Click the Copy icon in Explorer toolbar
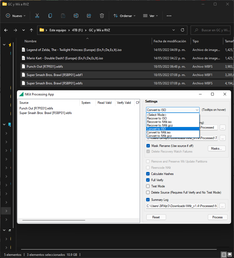Viewport: 234px width, 258px height. click(x=50, y=16)
